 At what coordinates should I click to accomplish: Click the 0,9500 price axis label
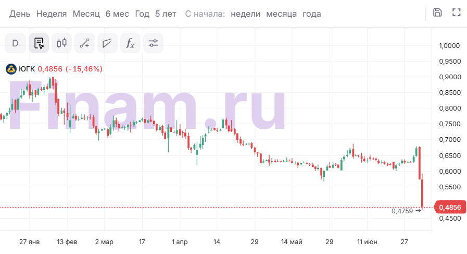[x=450, y=62]
